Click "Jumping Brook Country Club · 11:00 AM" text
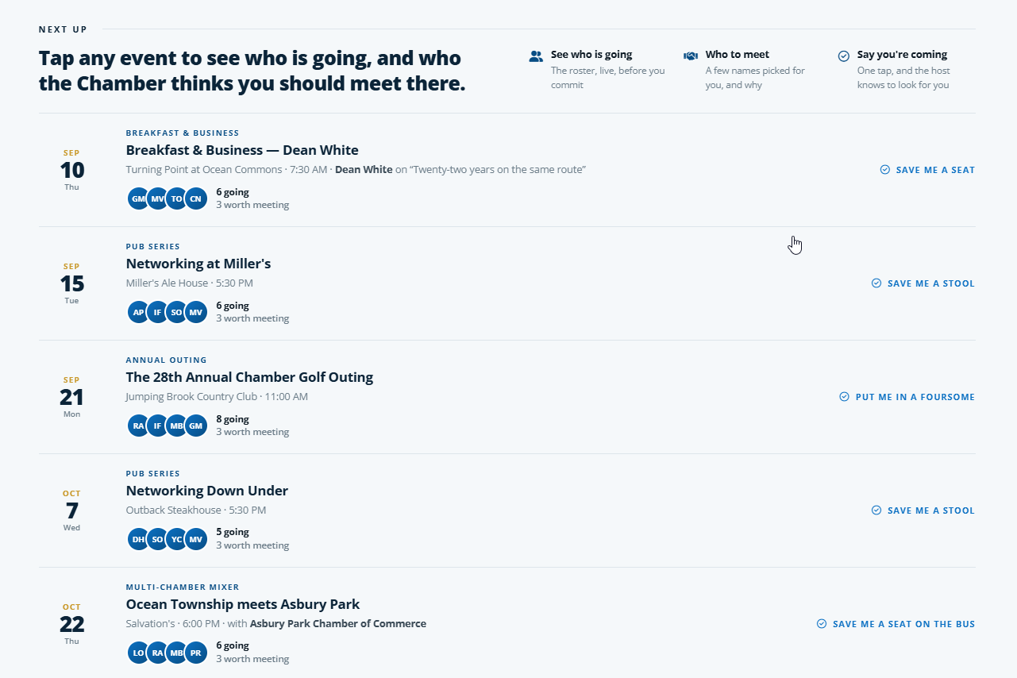1017x678 pixels. click(x=217, y=397)
